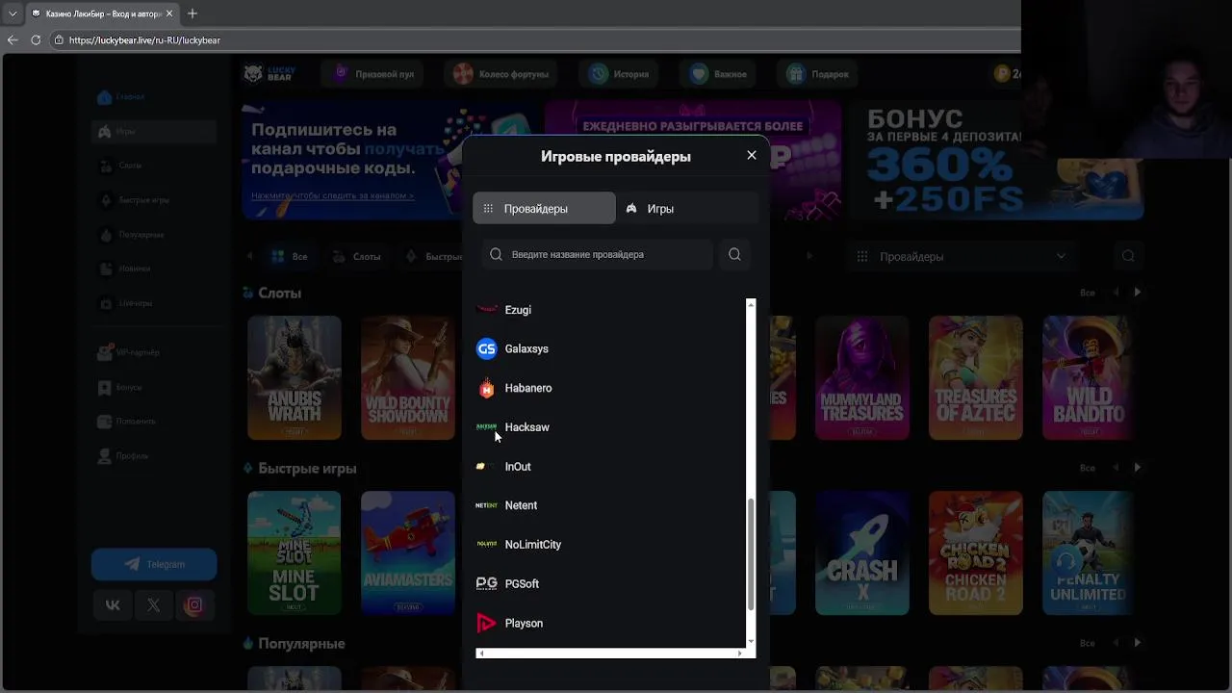Viewport: 1232px width, 693px height.
Task: Click the provider list vertical scrollbar thumb
Action: (751, 554)
